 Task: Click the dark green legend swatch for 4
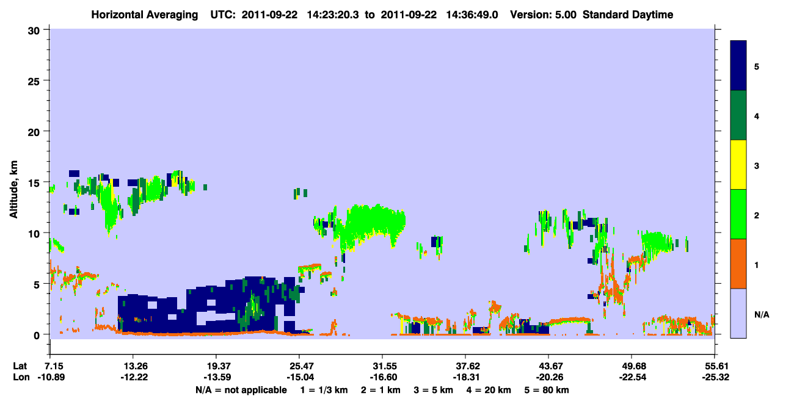pos(738,115)
